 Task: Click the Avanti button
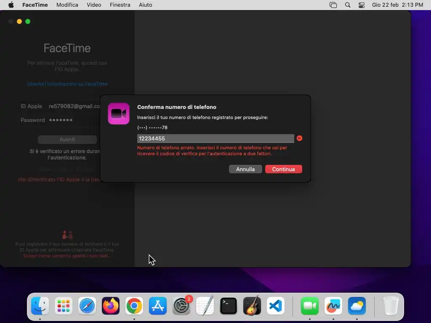click(67, 140)
